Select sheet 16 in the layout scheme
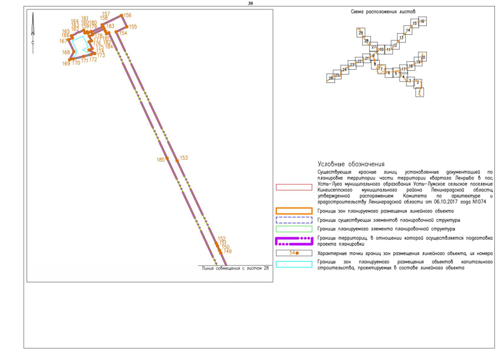 (422, 21)
